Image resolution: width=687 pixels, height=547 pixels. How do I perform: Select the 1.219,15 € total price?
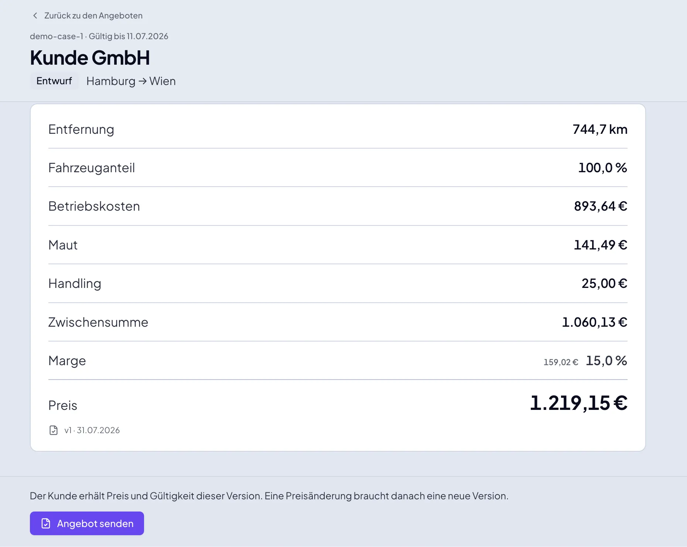click(x=579, y=403)
